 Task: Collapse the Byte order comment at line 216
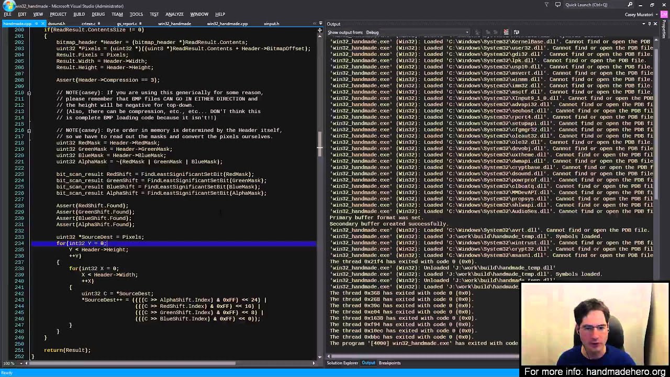pos(29,130)
